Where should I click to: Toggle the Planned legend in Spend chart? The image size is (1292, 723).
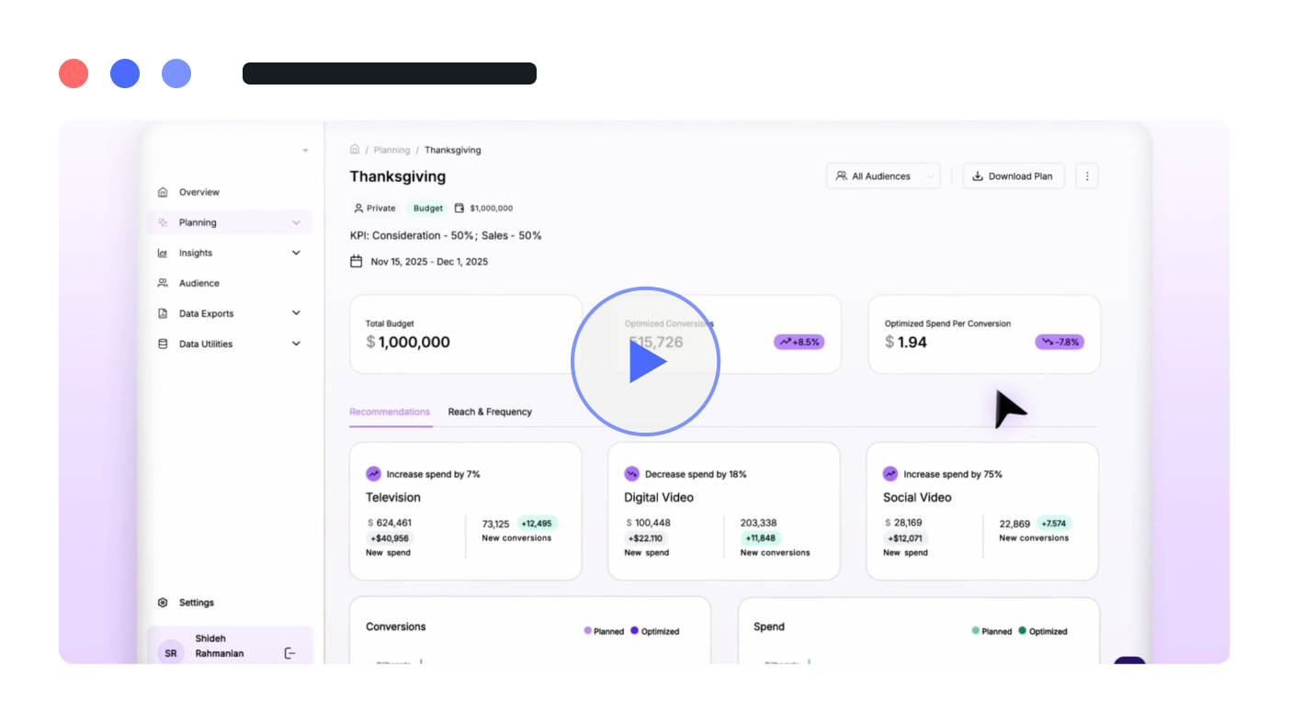(x=992, y=631)
